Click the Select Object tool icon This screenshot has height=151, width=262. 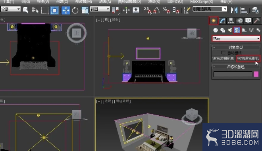pyautogui.click(x=25, y=10)
